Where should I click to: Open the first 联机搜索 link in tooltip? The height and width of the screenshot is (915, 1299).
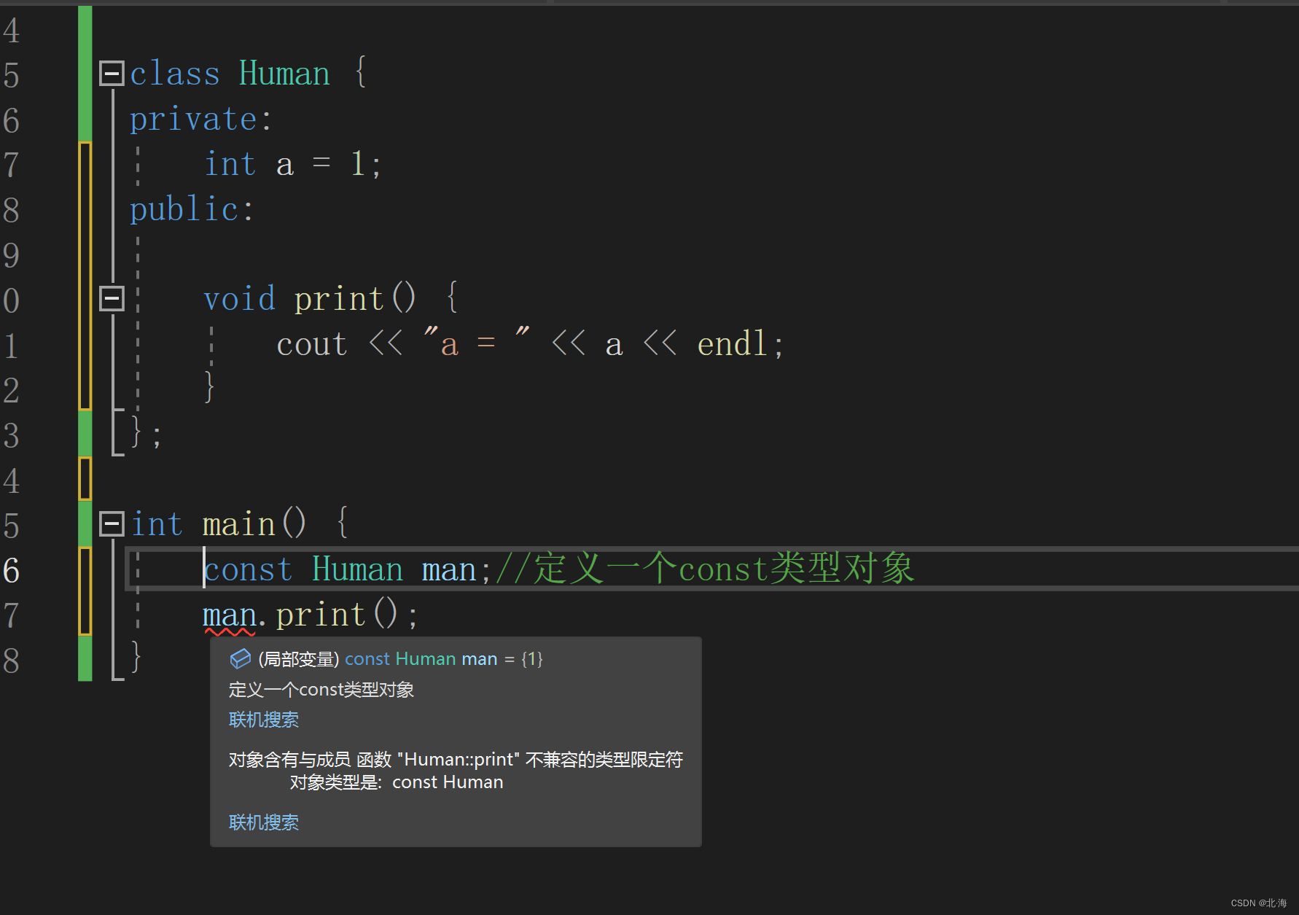click(263, 720)
